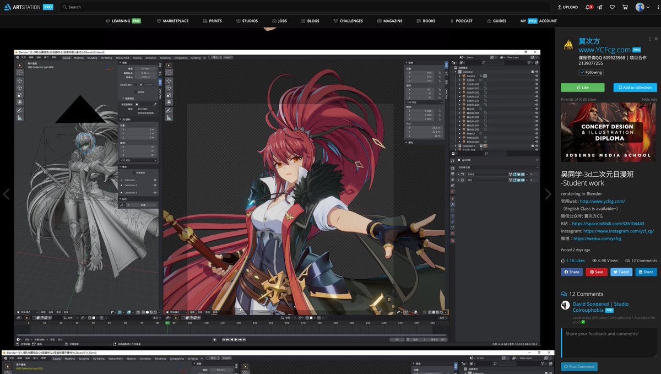
Task: Click the Hide Ads link
Action: coord(649,99)
